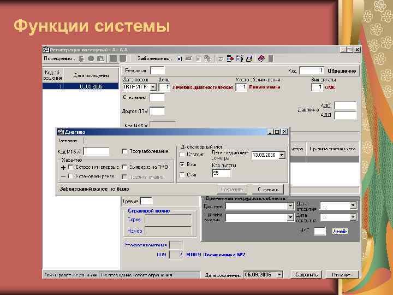Click the Дата посещения column header

click(91, 75)
